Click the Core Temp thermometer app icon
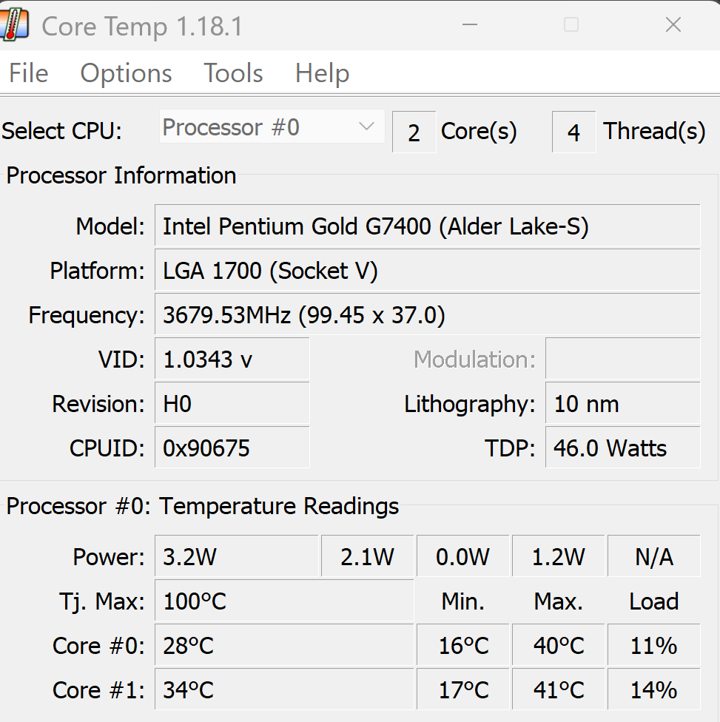Viewport: 720px width, 722px height. pos(15,25)
